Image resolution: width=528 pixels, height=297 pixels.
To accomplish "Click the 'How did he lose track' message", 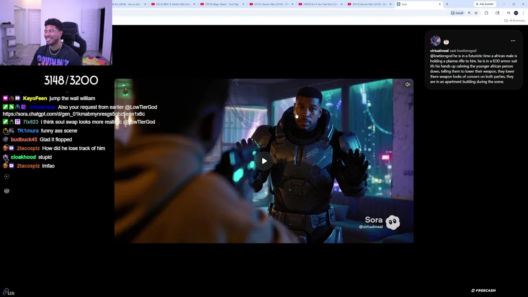I will pyautogui.click(x=73, y=148).
